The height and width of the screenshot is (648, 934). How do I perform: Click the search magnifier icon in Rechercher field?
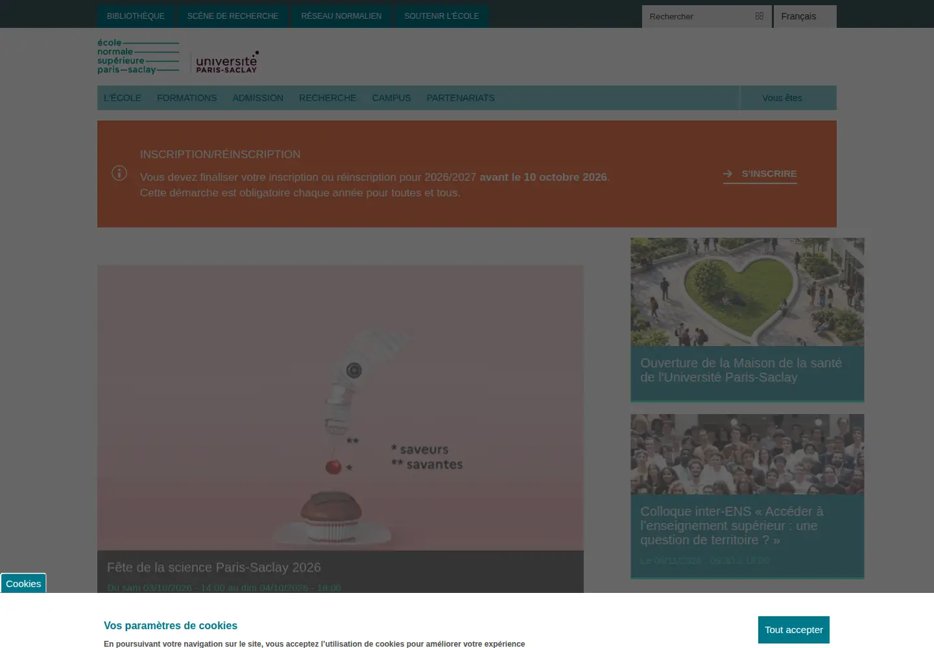tap(760, 16)
